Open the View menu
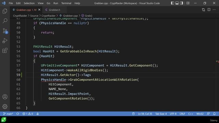The width and height of the screenshot is (219, 123). point(40,3)
